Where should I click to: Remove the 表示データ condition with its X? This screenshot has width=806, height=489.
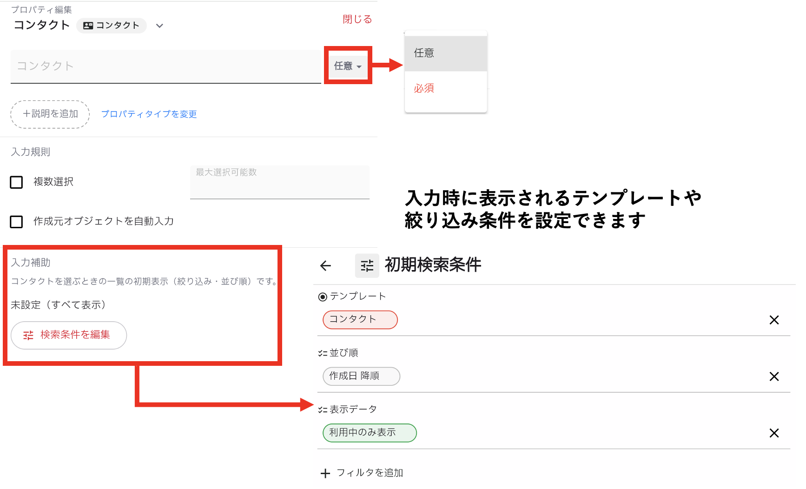click(774, 433)
